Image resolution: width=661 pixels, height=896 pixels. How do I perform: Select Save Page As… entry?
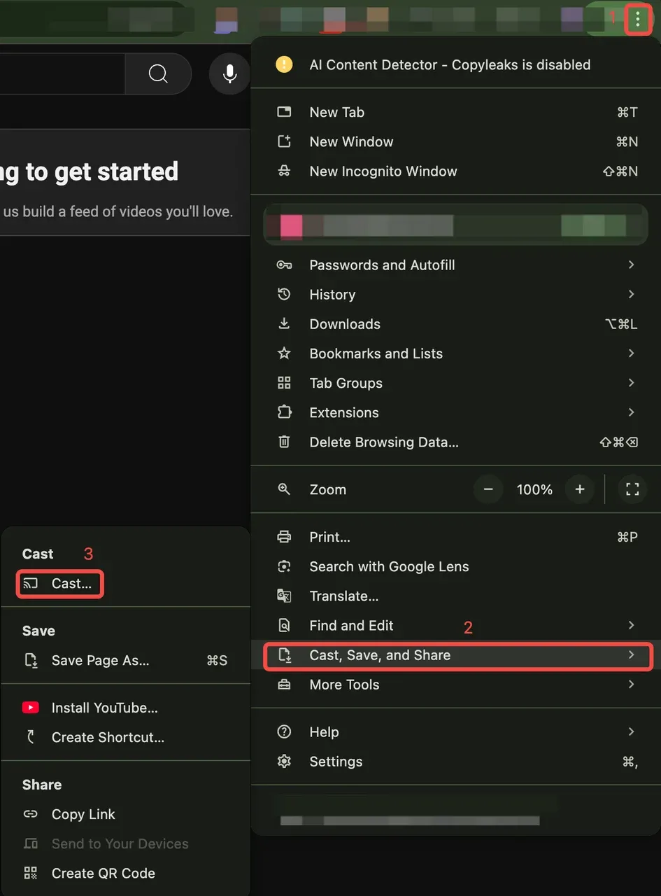coord(125,660)
